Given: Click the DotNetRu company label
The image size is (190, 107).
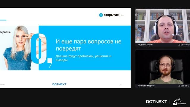Looking at the screenshot, I should coord(185,86).
